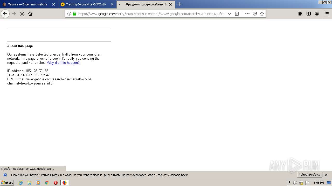
Task: Click the Time: 2020-06-09T16:05:54Z line
Action: point(29,75)
